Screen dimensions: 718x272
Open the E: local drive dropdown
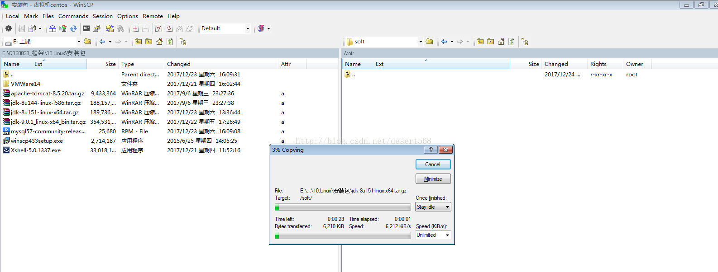(x=79, y=42)
